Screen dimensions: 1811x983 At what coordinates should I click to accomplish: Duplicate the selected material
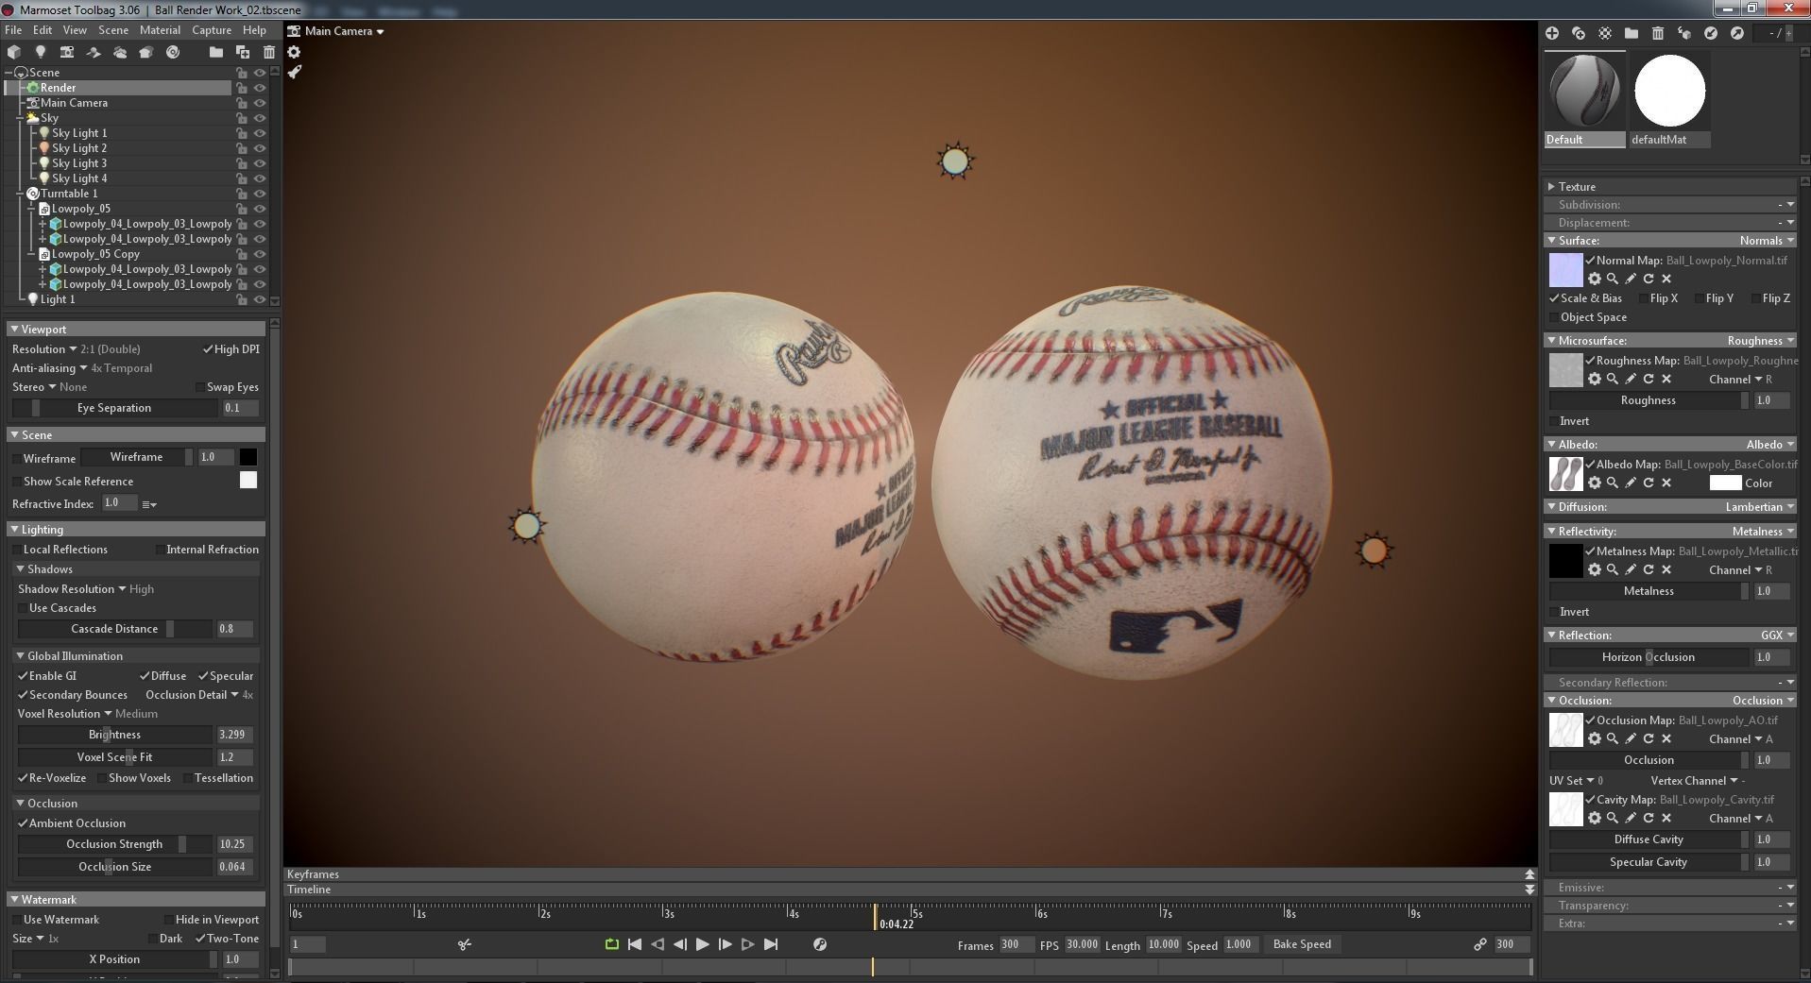[1579, 33]
